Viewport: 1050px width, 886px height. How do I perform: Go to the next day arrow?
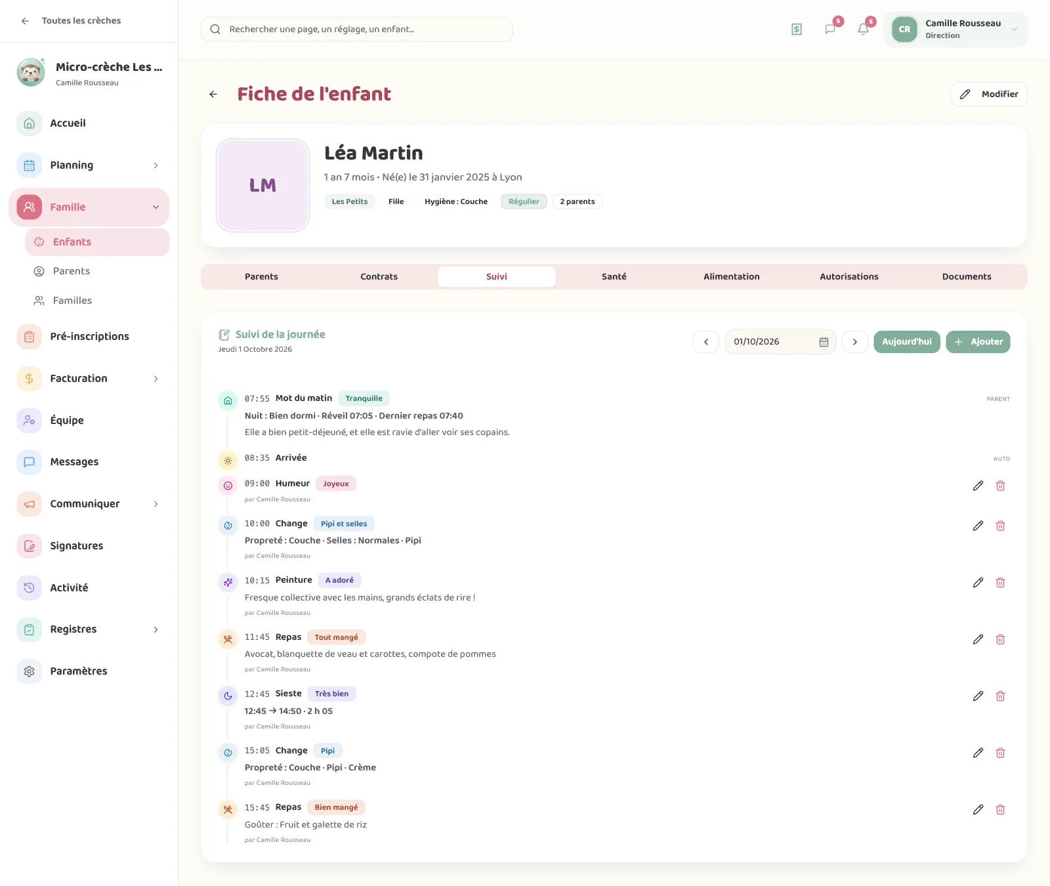(855, 342)
